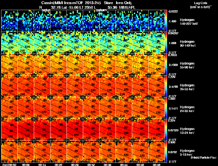This screenshot has height=166, width=218.
Task: Click the 00:20 time label
Action: click(x=58, y=165)
